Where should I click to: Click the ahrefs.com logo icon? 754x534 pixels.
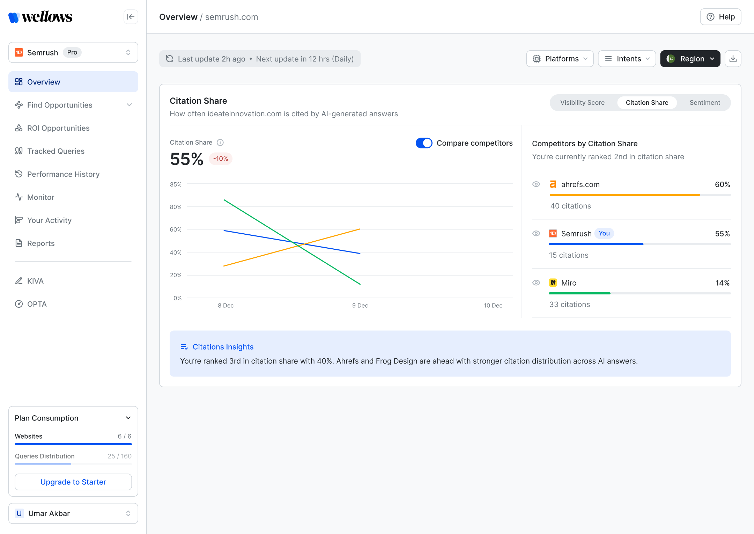[553, 184]
